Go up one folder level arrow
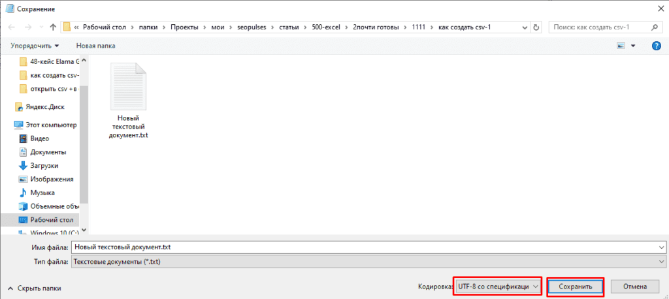Viewport: 669px width, 299px height. [53, 27]
